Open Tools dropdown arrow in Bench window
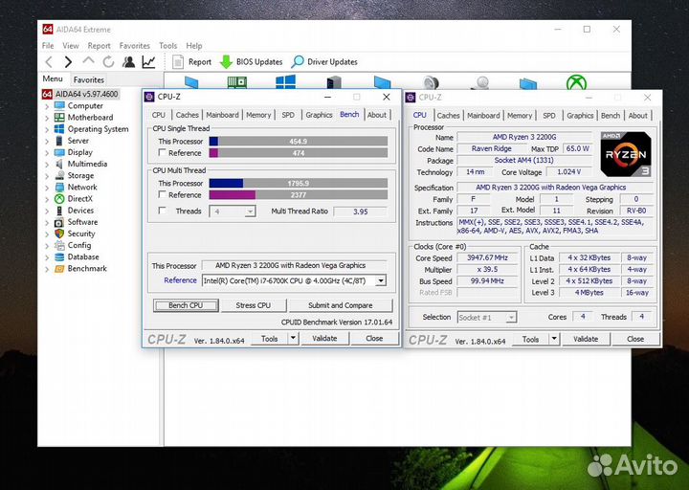 pyautogui.click(x=293, y=339)
